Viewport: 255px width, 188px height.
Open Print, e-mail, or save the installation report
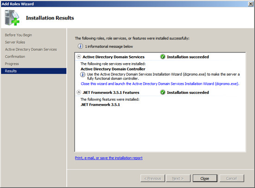[x=108, y=158]
